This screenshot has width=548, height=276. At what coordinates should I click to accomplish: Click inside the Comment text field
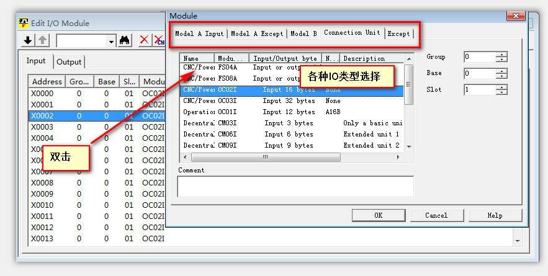[x=295, y=186]
